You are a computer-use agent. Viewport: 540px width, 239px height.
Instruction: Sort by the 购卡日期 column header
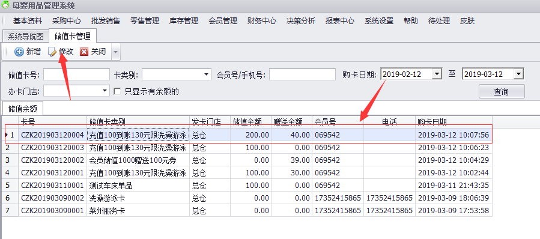454,121
